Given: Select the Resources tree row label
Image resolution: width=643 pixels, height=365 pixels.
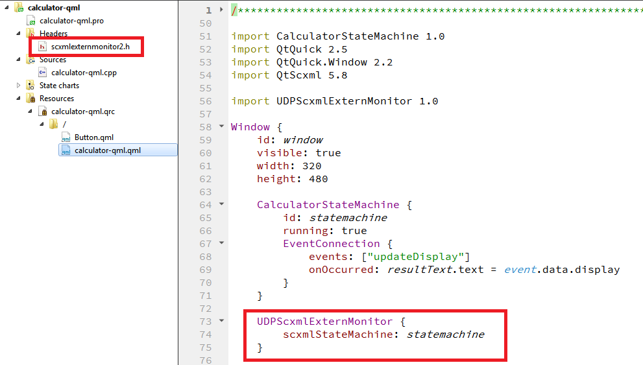Looking at the screenshot, I should tap(56, 99).
